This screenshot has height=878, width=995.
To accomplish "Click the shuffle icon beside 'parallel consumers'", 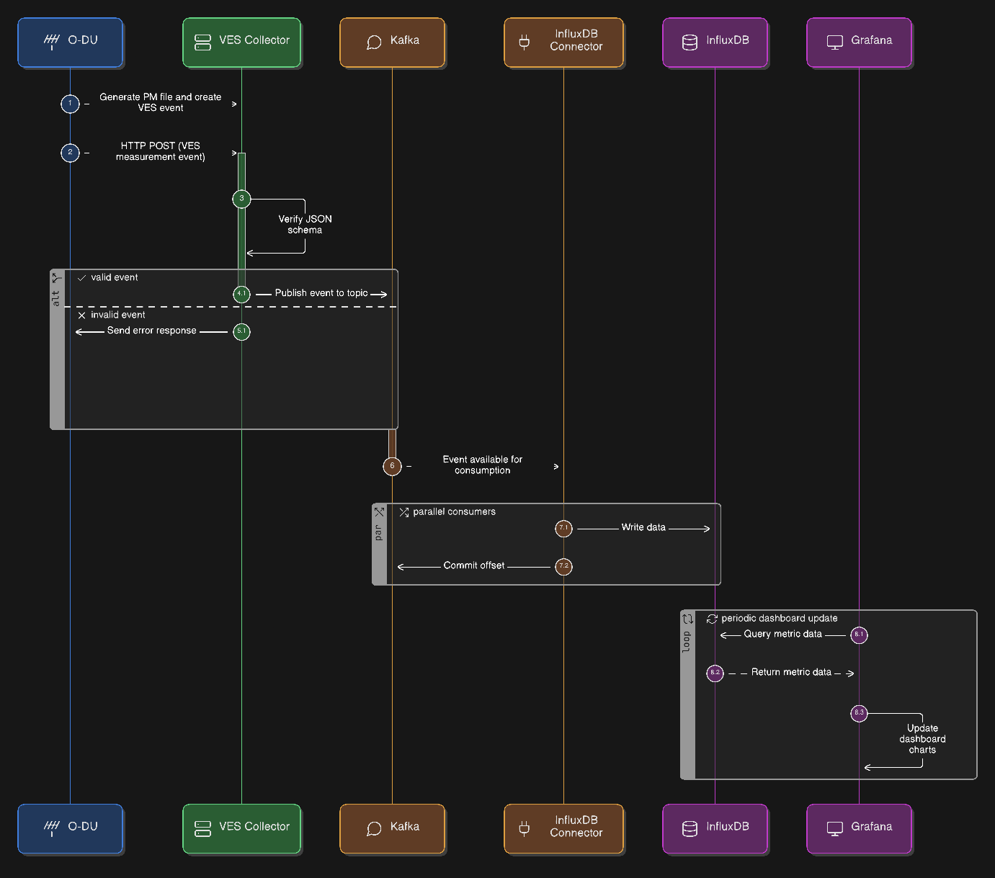I will pyautogui.click(x=404, y=512).
